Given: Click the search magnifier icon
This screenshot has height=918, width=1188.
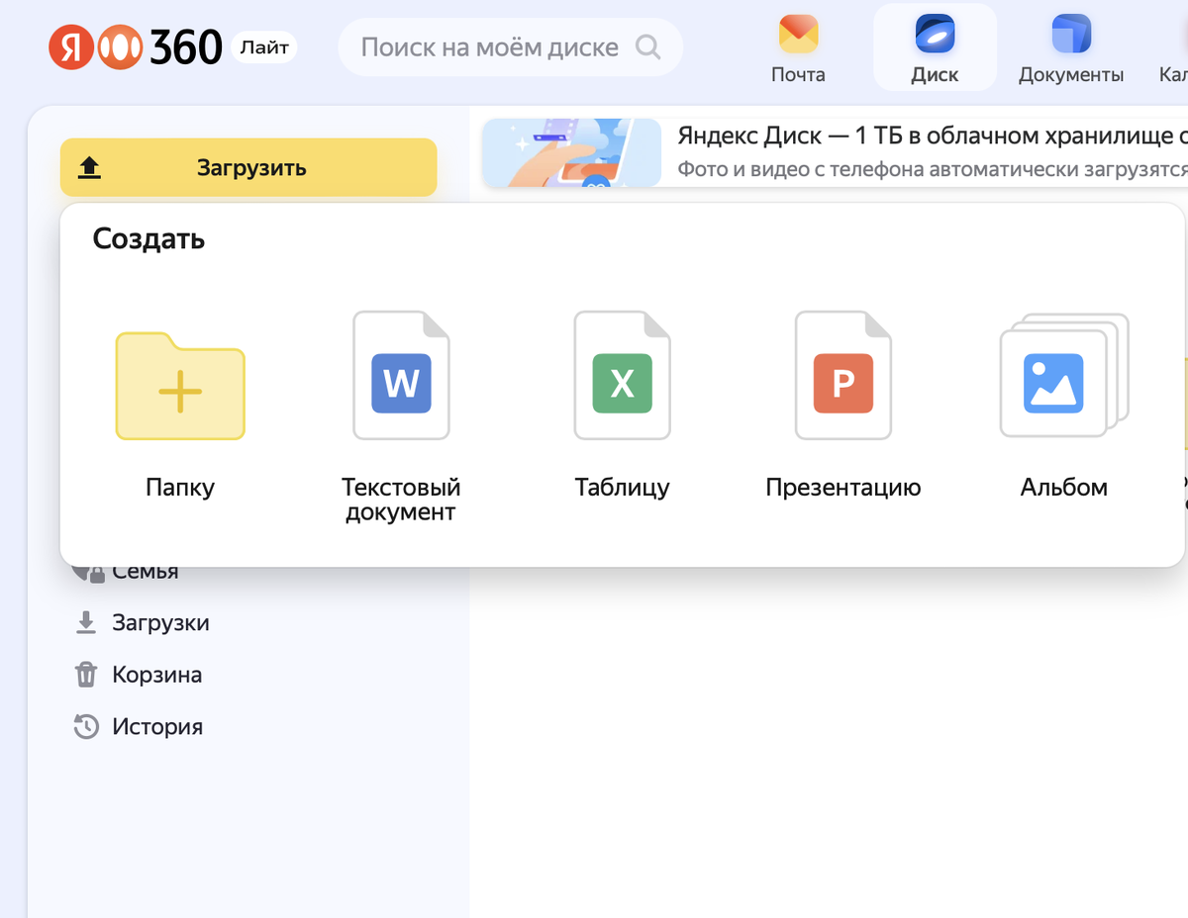Looking at the screenshot, I should (x=648, y=46).
